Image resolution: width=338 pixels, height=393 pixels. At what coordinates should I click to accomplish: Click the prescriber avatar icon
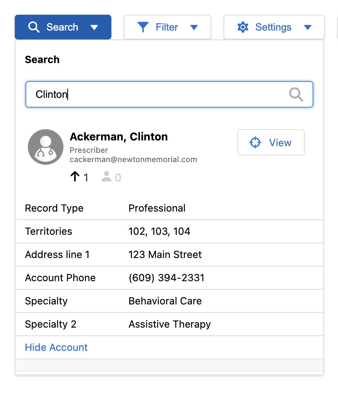click(46, 147)
